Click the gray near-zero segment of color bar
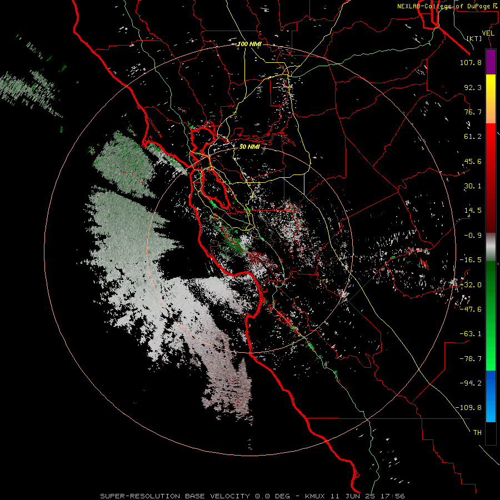The image size is (500, 500). (491, 247)
